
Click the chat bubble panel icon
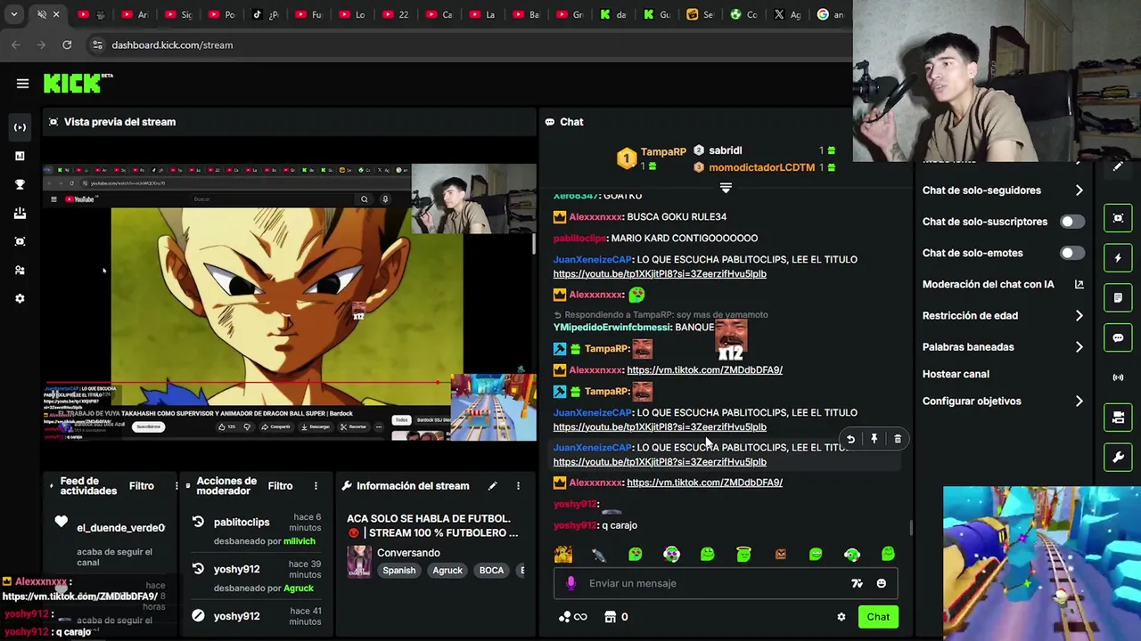[1118, 337]
